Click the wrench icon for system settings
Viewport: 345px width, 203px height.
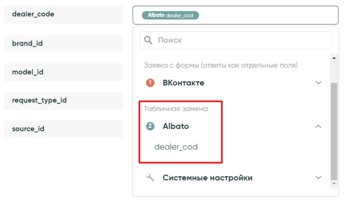pos(150,178)
